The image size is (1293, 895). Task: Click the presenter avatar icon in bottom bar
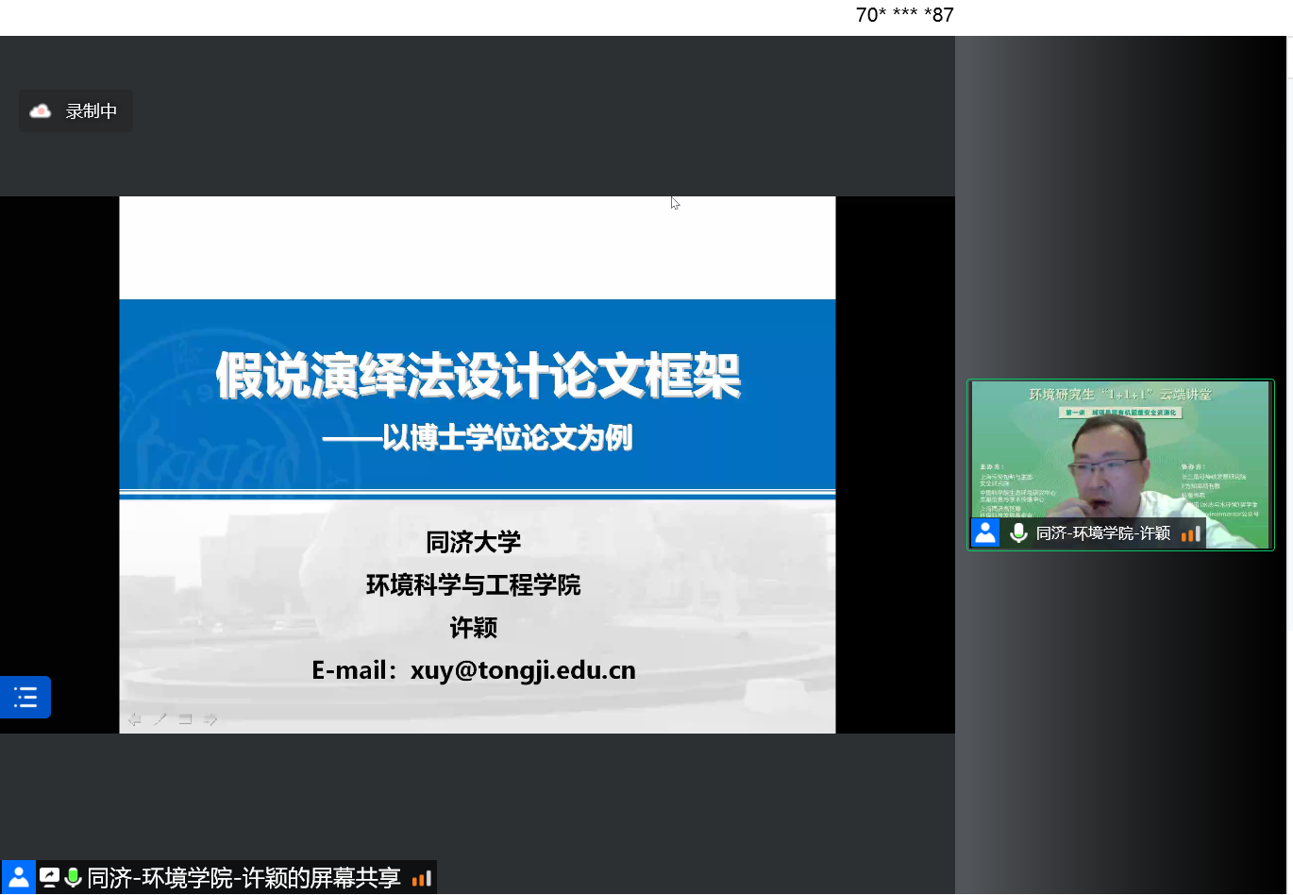[x=19, y=878]
